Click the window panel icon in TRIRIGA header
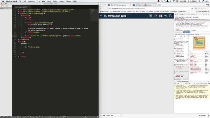Screen dimensions: 210x118 (x=156, y=16)
